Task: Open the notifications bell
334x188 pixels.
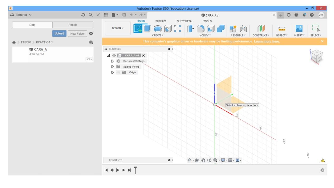Action: 304,15
